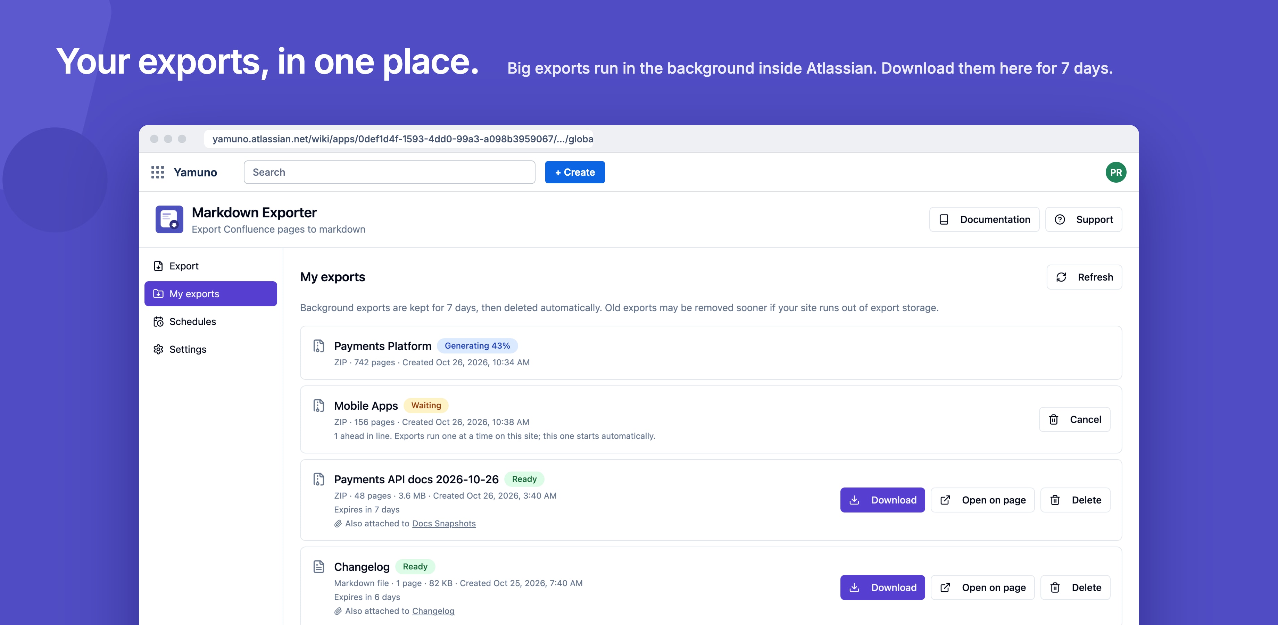Click the Changelog markdown file icon
The image size is (1278, 625).
pos(318,566)
